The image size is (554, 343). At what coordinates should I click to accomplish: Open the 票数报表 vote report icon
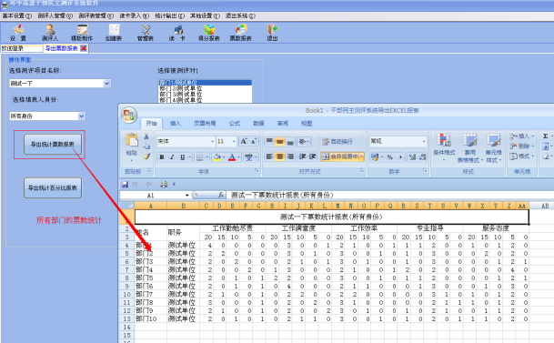tap(240, 33)
